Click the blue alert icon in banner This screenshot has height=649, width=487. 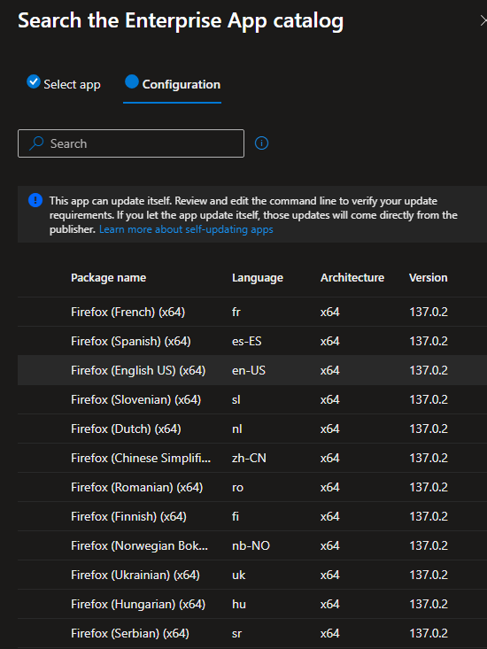pyautogui.click(x=35, y=200)
